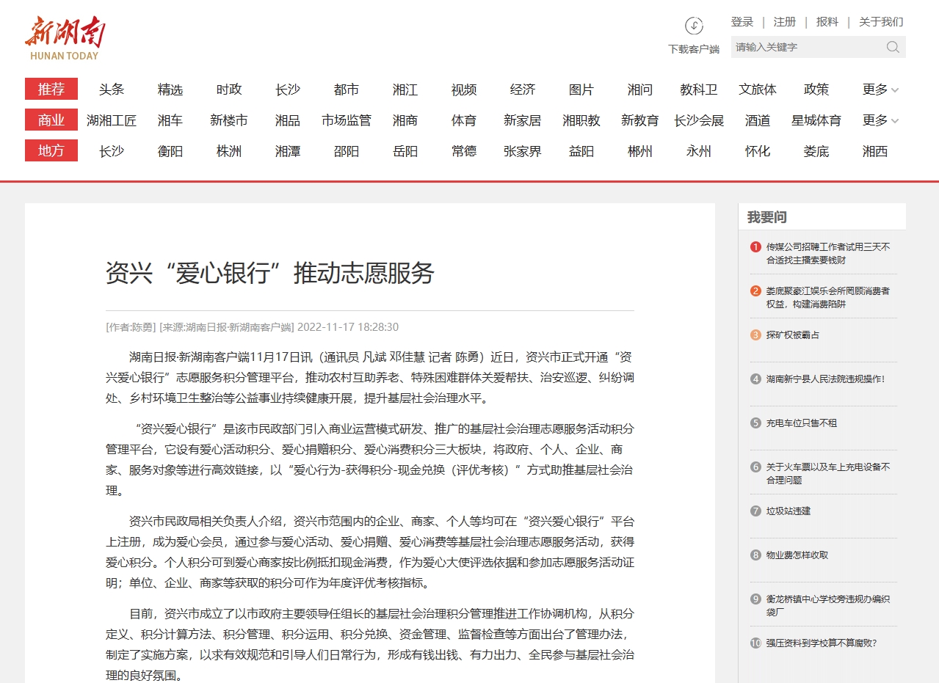Open the 新楼市 menu item

pyautogui.click(x=229, y=120)
